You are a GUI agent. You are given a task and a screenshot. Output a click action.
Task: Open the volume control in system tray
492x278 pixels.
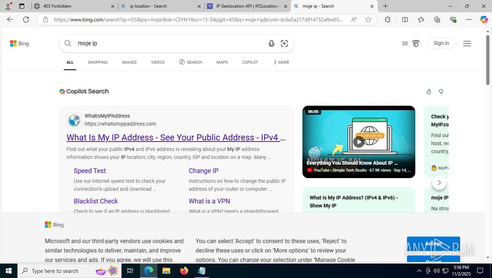pyautogui.click(x=437, y=271)
